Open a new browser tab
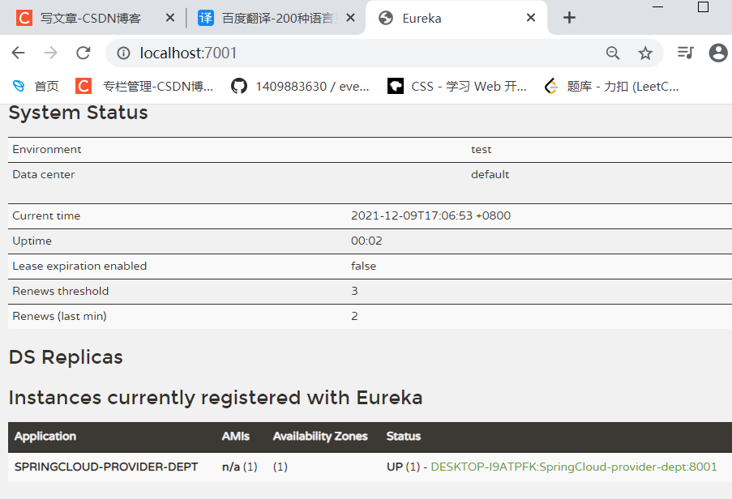This screenshot has height=499, width=732. pyautogui.click(x=569, y=18)
